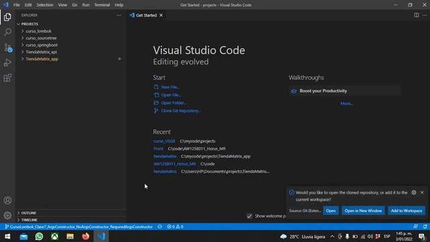Viewport: 430px width, 242px height.
Task: Open the Accounts menu icon
Action: tap(7, 200)
